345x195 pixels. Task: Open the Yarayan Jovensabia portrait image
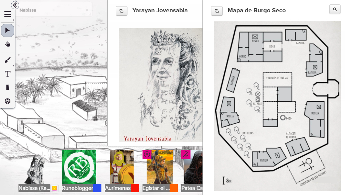pyautogui.click(x=161, y=85)
